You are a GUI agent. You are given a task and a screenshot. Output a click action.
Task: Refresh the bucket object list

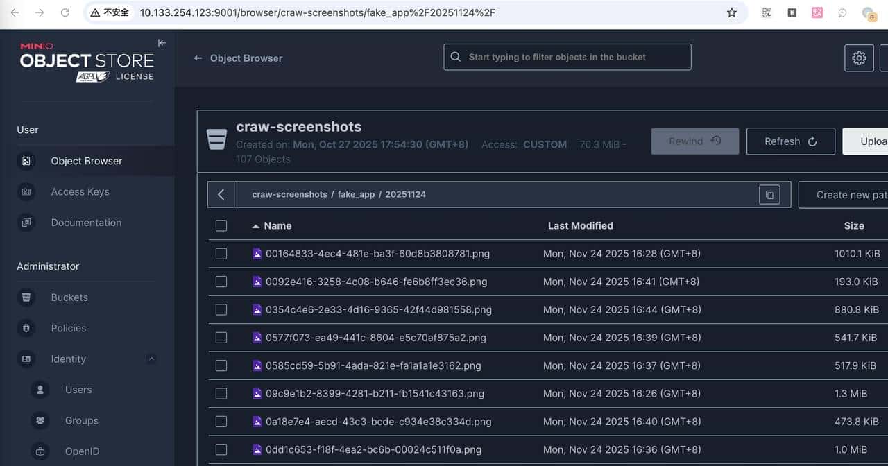pyautogui.click(x=790, y=141)
